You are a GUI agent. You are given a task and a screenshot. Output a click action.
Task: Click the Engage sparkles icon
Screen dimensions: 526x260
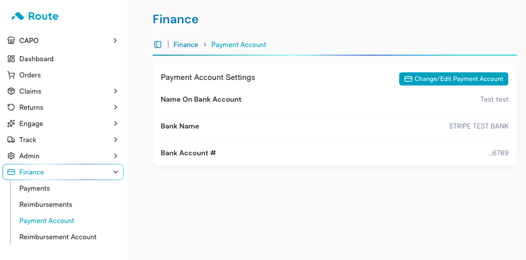[x=11, y=123]
